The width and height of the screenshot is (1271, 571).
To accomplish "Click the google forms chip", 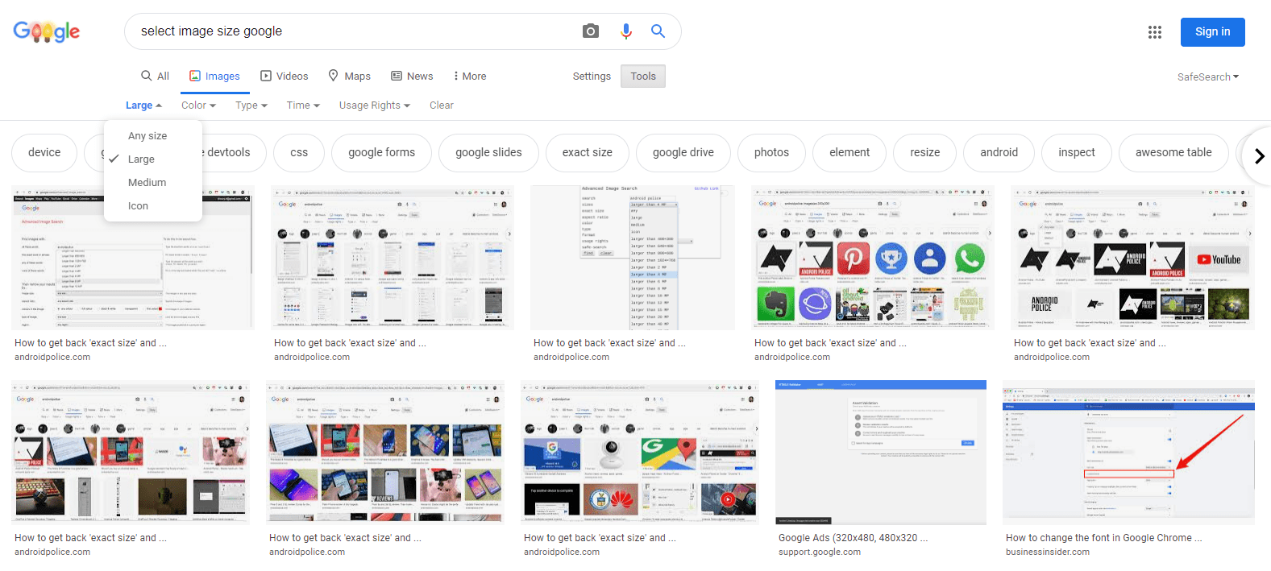I will pyautogui.click(x=381, y=152).
